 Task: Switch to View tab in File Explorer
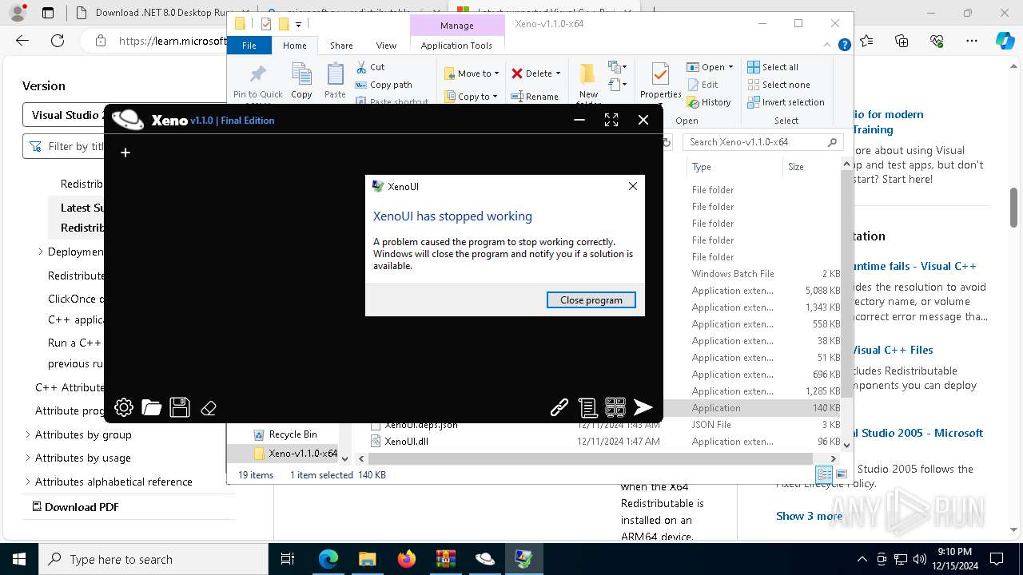(x=386, y=46)
